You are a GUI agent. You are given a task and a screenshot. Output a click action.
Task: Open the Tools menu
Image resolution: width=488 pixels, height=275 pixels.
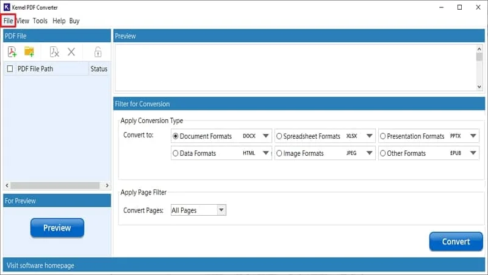point(40,21)
